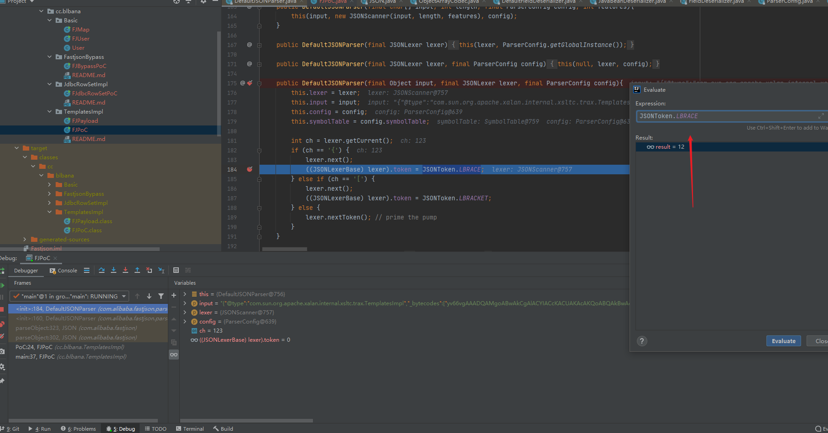Toggle showing watches in Variables tab

[x=174, y=355]
